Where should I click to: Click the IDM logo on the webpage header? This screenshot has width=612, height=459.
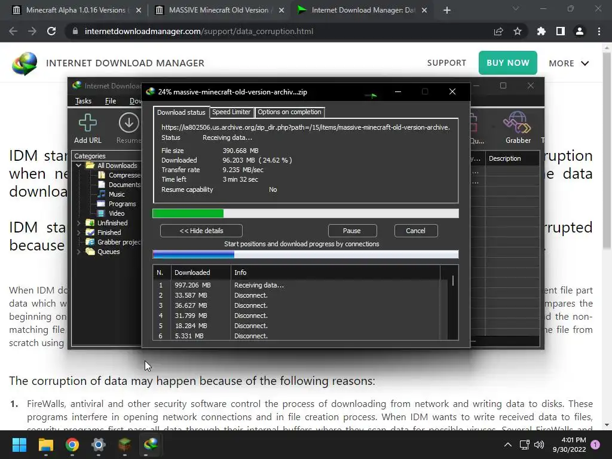point(24,63)
